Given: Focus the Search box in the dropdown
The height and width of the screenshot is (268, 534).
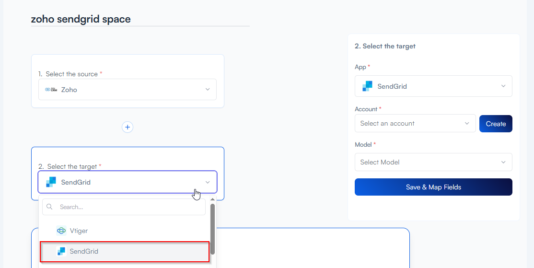Looking at the screenshot, I should [x=129, y=207].
